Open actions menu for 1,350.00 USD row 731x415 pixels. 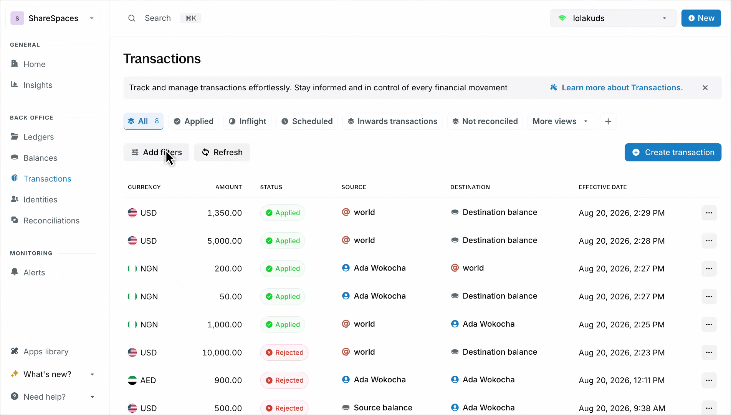point(709,213)
